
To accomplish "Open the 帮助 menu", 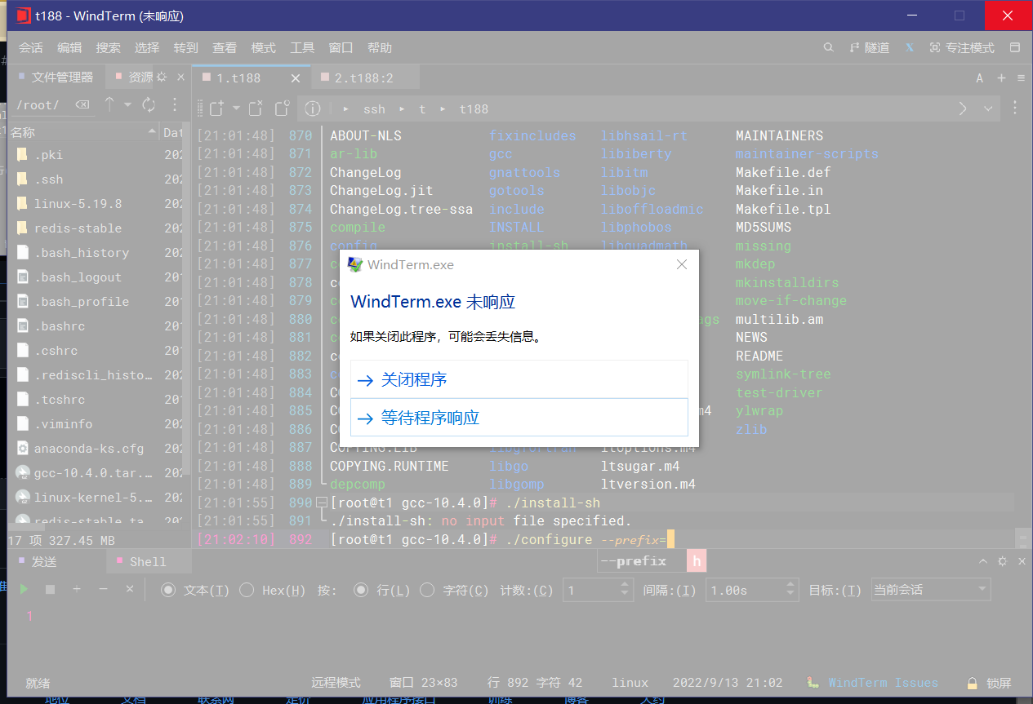I will tap(380, 48).
